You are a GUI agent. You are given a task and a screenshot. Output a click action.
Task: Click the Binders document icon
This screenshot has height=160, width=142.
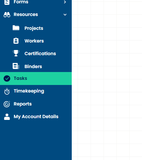16,66
